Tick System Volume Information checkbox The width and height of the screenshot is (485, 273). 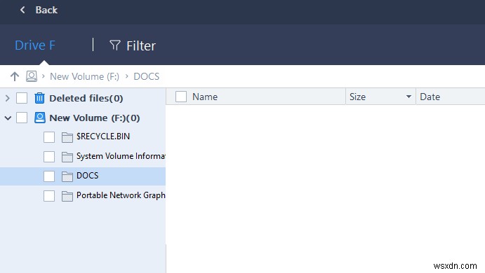point(49,157)
